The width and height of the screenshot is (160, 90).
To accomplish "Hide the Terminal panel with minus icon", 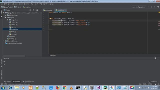I will coord(158,58).
